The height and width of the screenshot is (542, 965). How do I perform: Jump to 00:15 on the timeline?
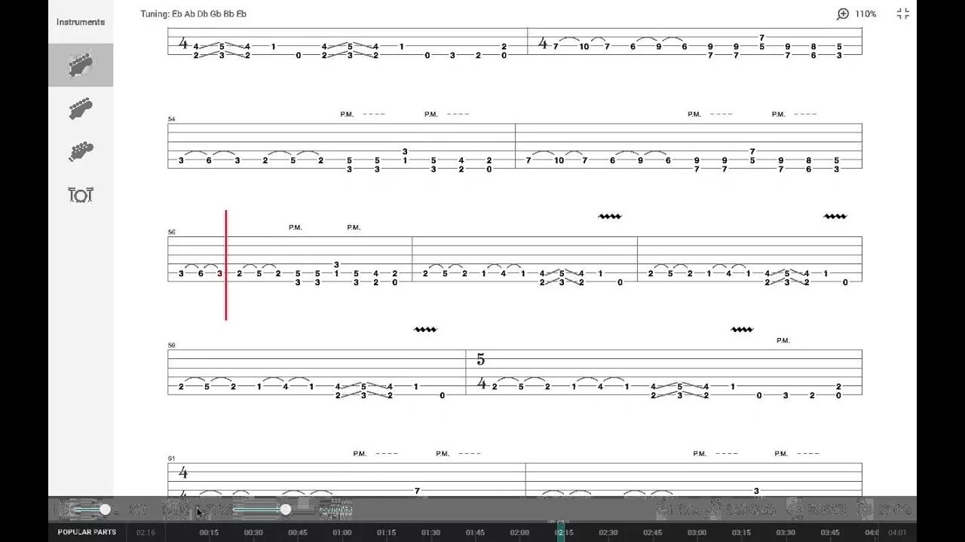209,533
